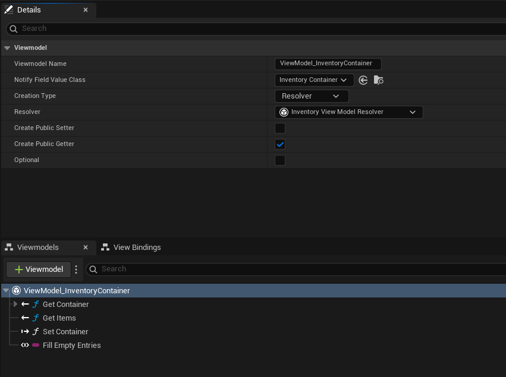Collapse the ViewModel_InventoryContainer tree entry
Screen dimensions: 506x377
5,290
